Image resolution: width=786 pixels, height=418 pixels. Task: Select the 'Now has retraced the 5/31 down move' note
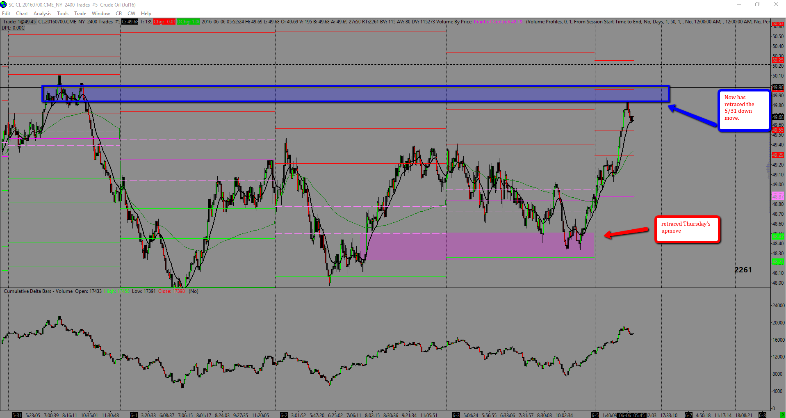[744, 110]
